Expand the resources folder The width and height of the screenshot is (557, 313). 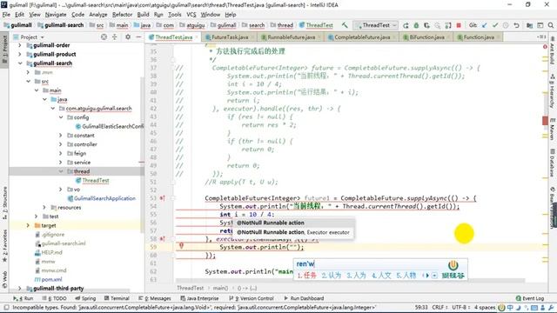44,207
